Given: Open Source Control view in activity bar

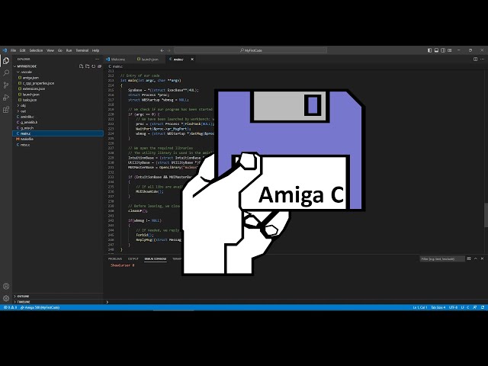Looking at the screenshot, I should point(6,85).
